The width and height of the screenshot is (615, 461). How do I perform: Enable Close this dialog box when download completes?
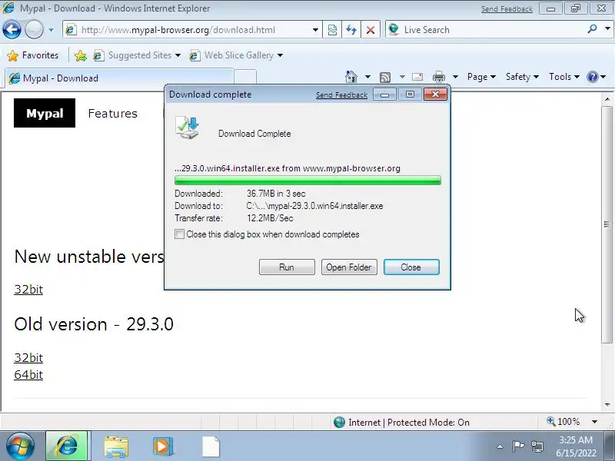tap(179, 234)
